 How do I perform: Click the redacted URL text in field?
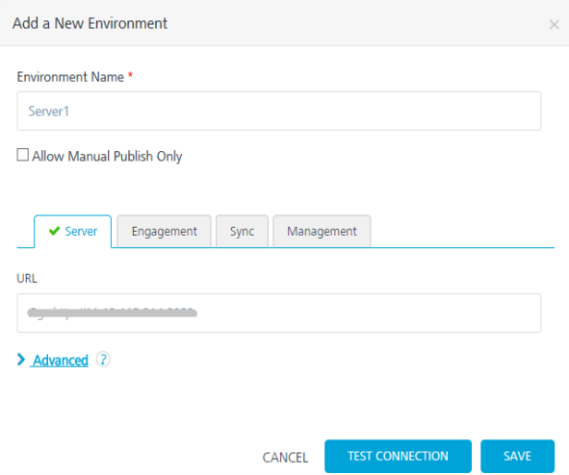[113, 313]
